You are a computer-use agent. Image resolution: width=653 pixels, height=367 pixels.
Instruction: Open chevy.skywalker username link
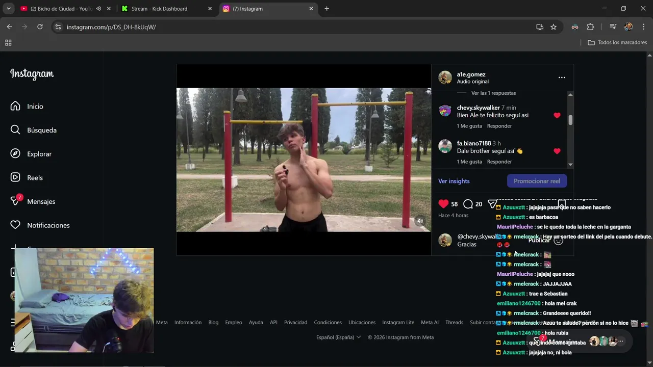click(x=479, y=108)
